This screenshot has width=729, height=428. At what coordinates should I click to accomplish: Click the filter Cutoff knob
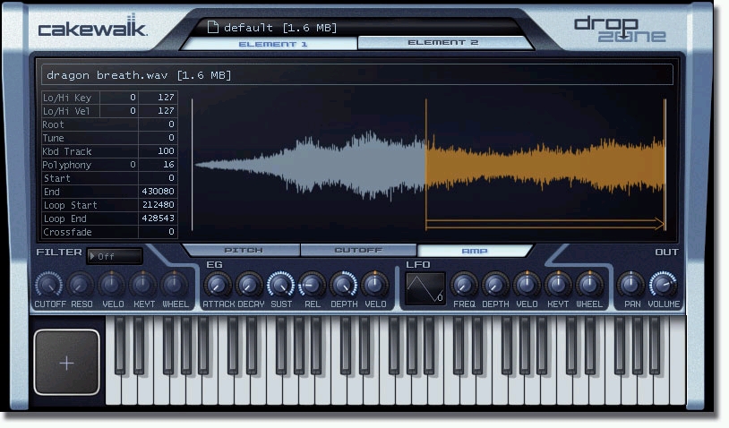[48, 285]
